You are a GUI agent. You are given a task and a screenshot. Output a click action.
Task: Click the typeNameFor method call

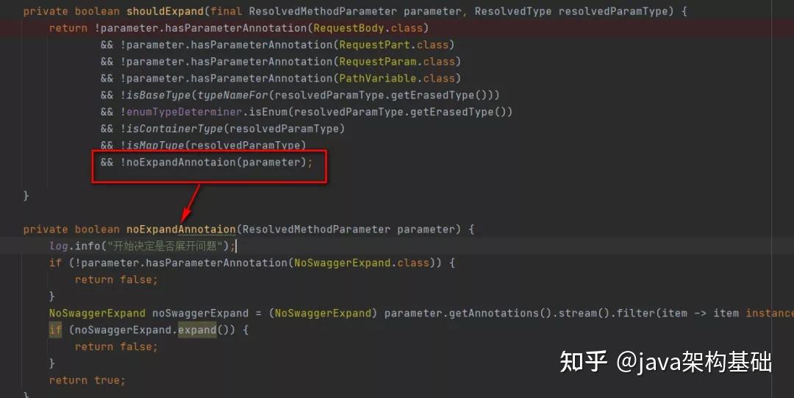click(x=233, y=95)
